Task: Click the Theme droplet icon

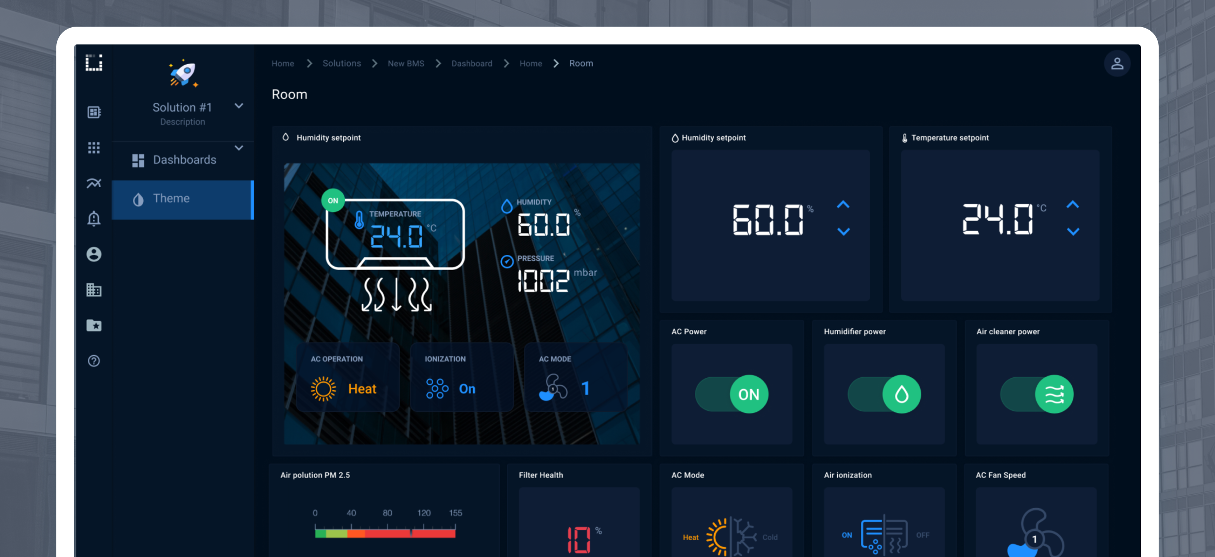Action: (138, 199)
